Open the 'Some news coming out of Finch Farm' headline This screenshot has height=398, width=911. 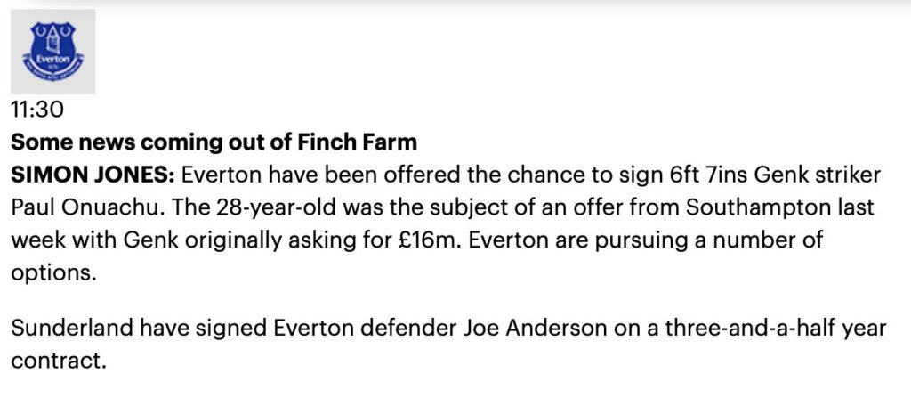[x=214, y=142]
